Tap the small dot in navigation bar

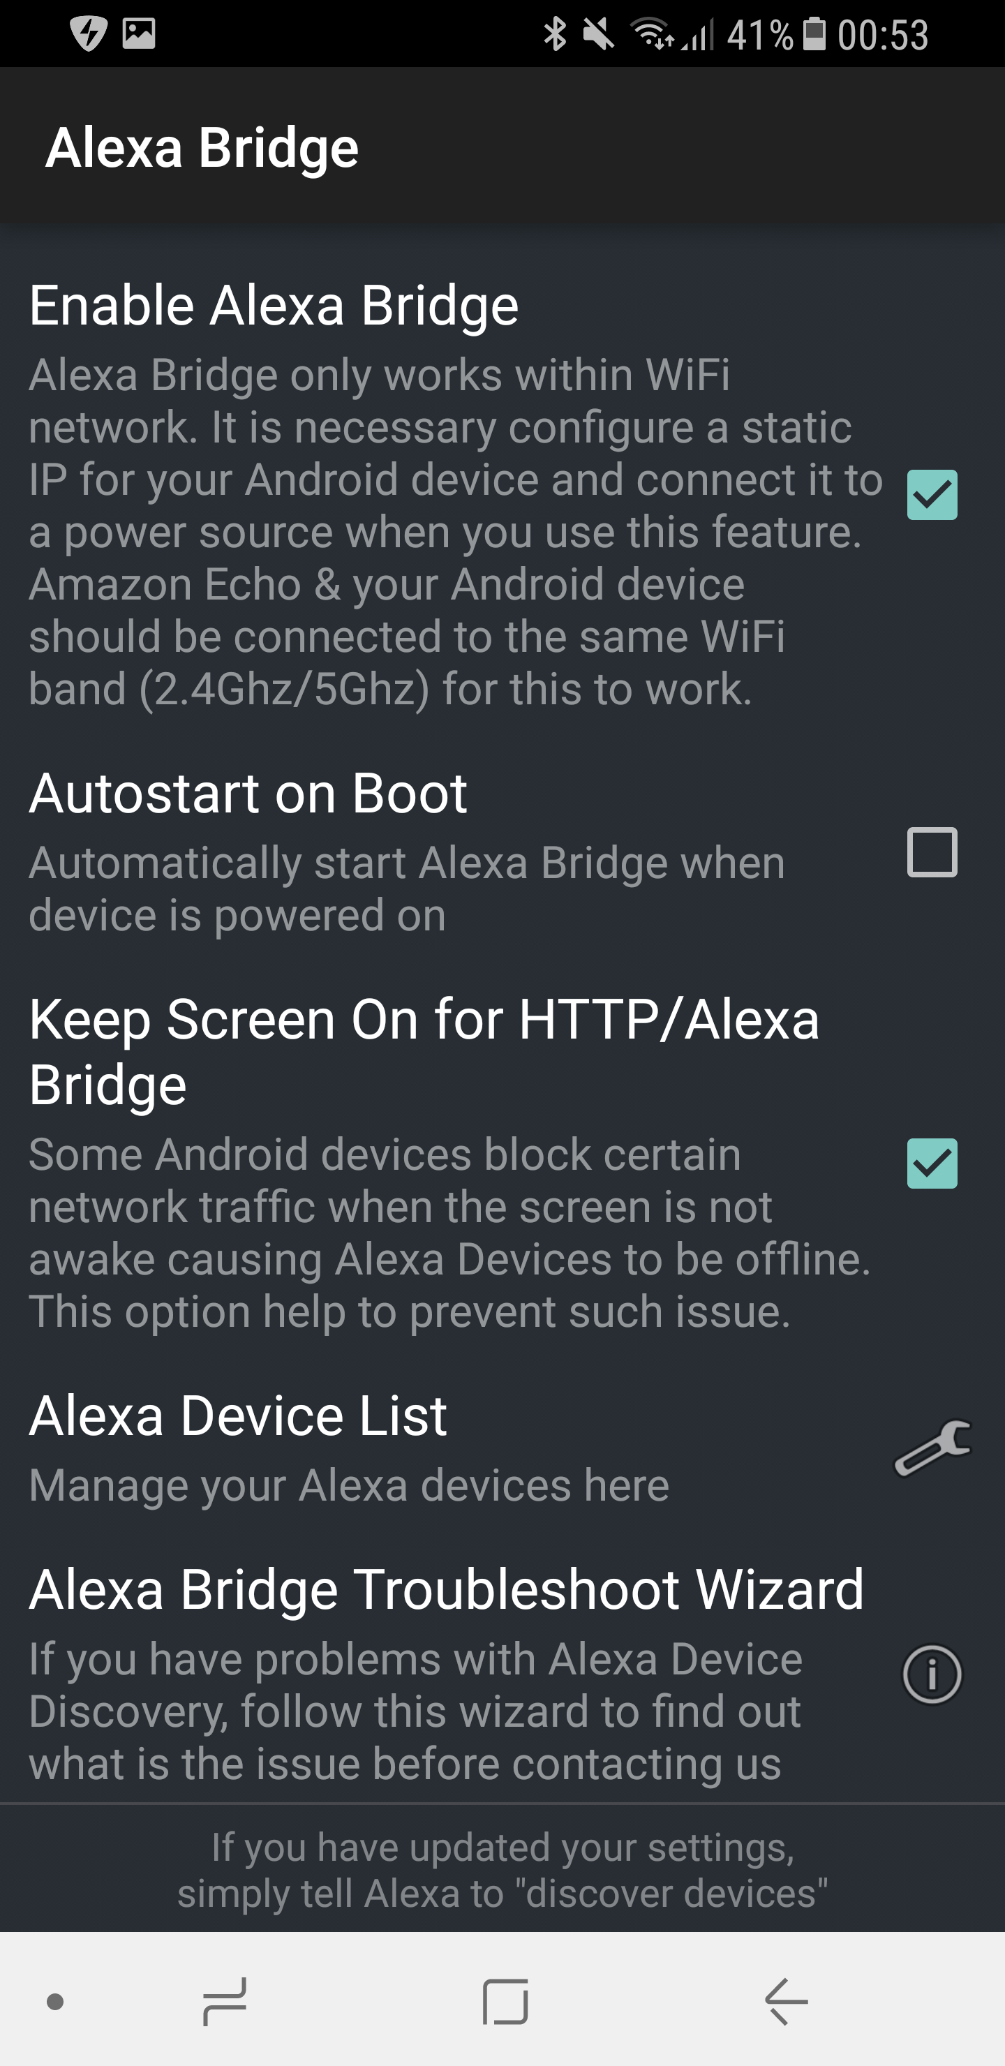coord(55,2002)
